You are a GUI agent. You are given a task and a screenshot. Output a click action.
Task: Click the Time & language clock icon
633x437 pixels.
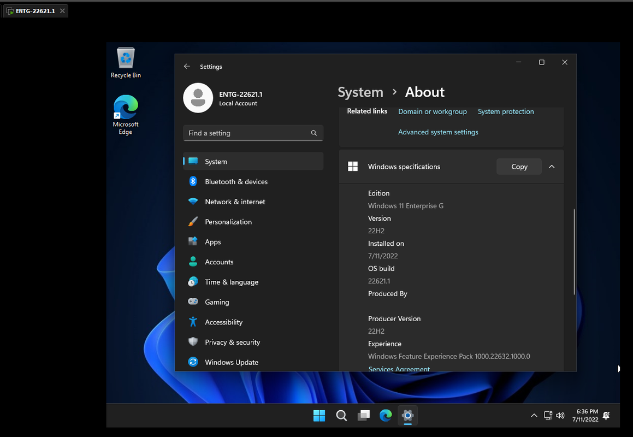[x=193, y=281]
